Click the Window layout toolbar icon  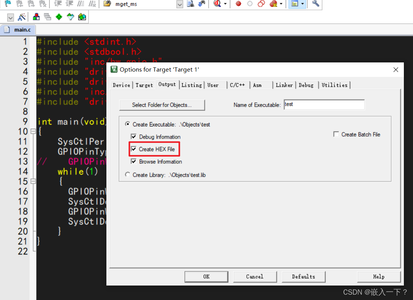(x=294, y=4)
